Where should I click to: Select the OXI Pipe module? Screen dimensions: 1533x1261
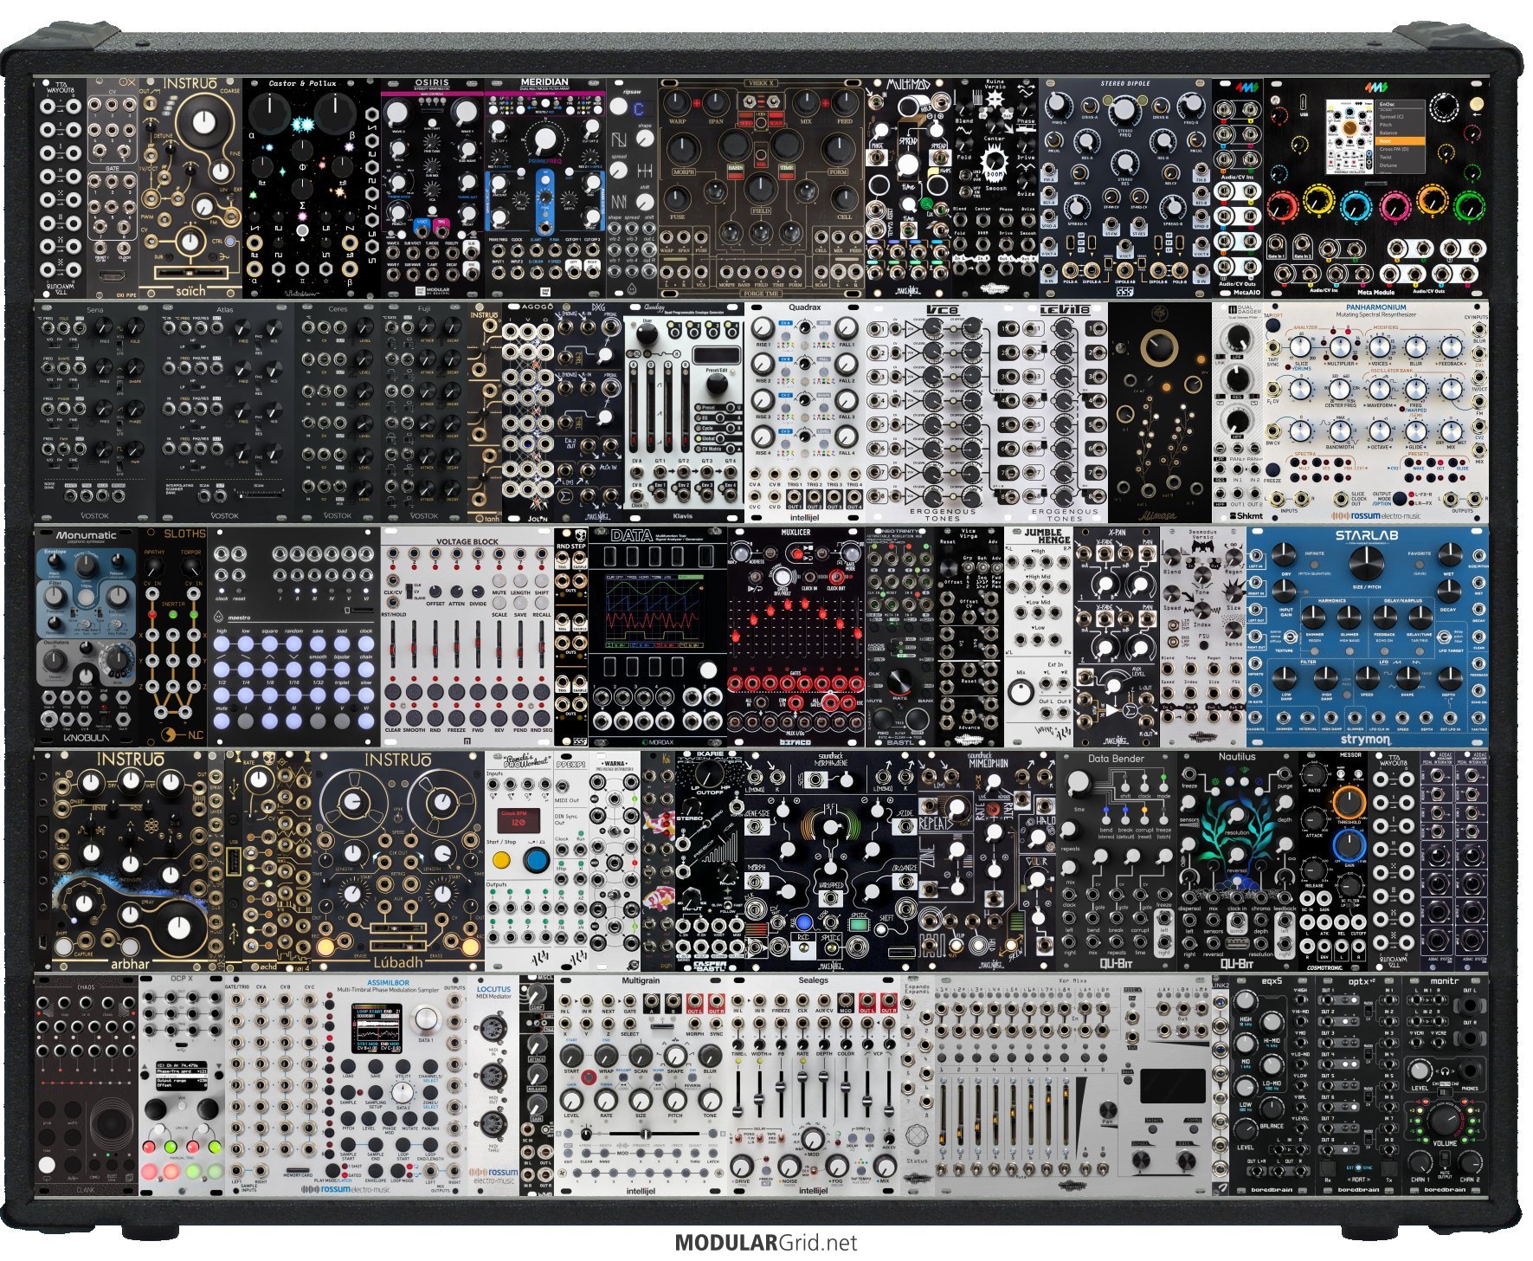tap(113, 188)
